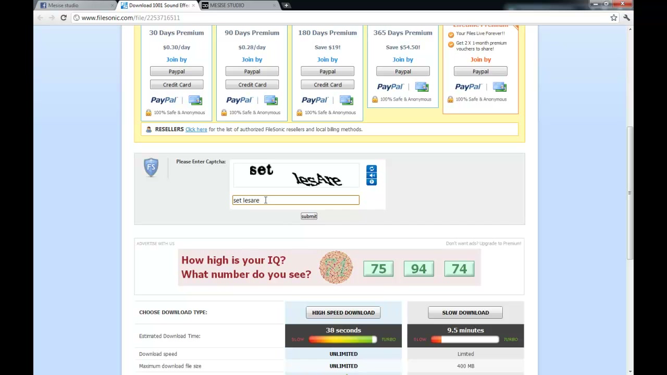Click slow download speed gauge

pyautogui.click(x=465, y=340)
